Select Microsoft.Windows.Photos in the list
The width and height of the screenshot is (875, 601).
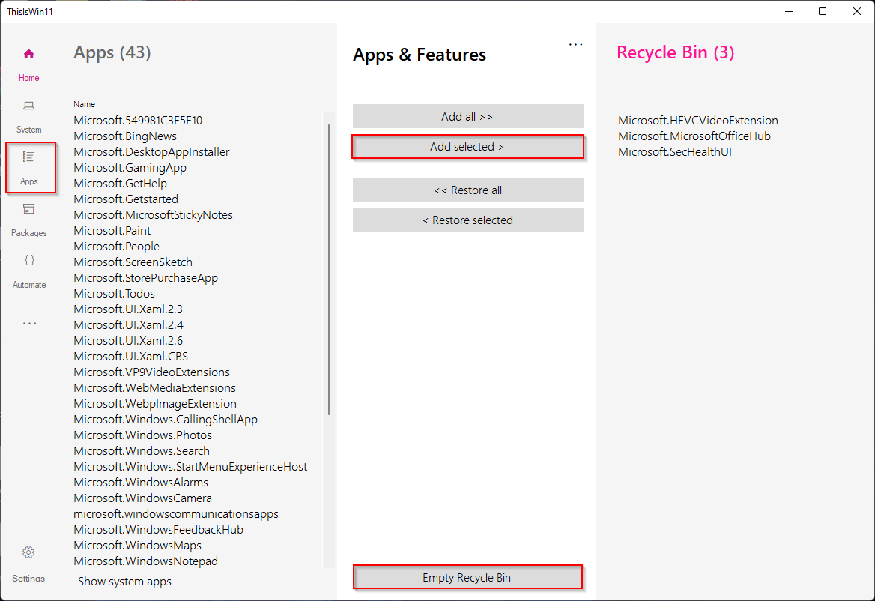pyautogui.click(x=142, y=435)
